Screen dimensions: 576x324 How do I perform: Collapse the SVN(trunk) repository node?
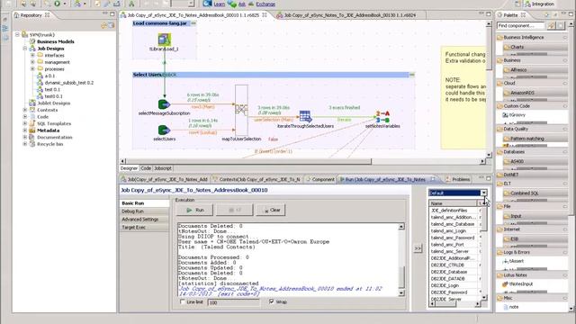point(17,34)
